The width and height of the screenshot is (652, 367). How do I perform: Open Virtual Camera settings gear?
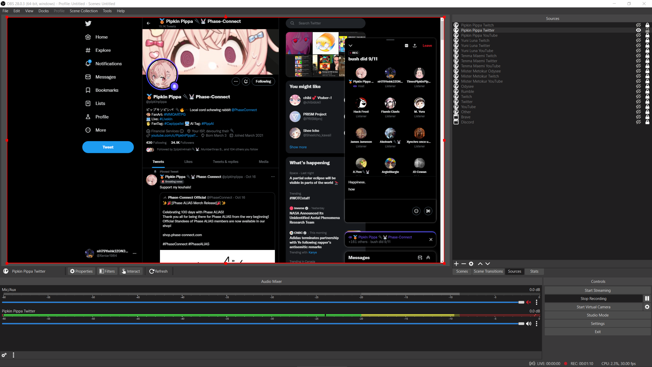[x=647, y=307]
